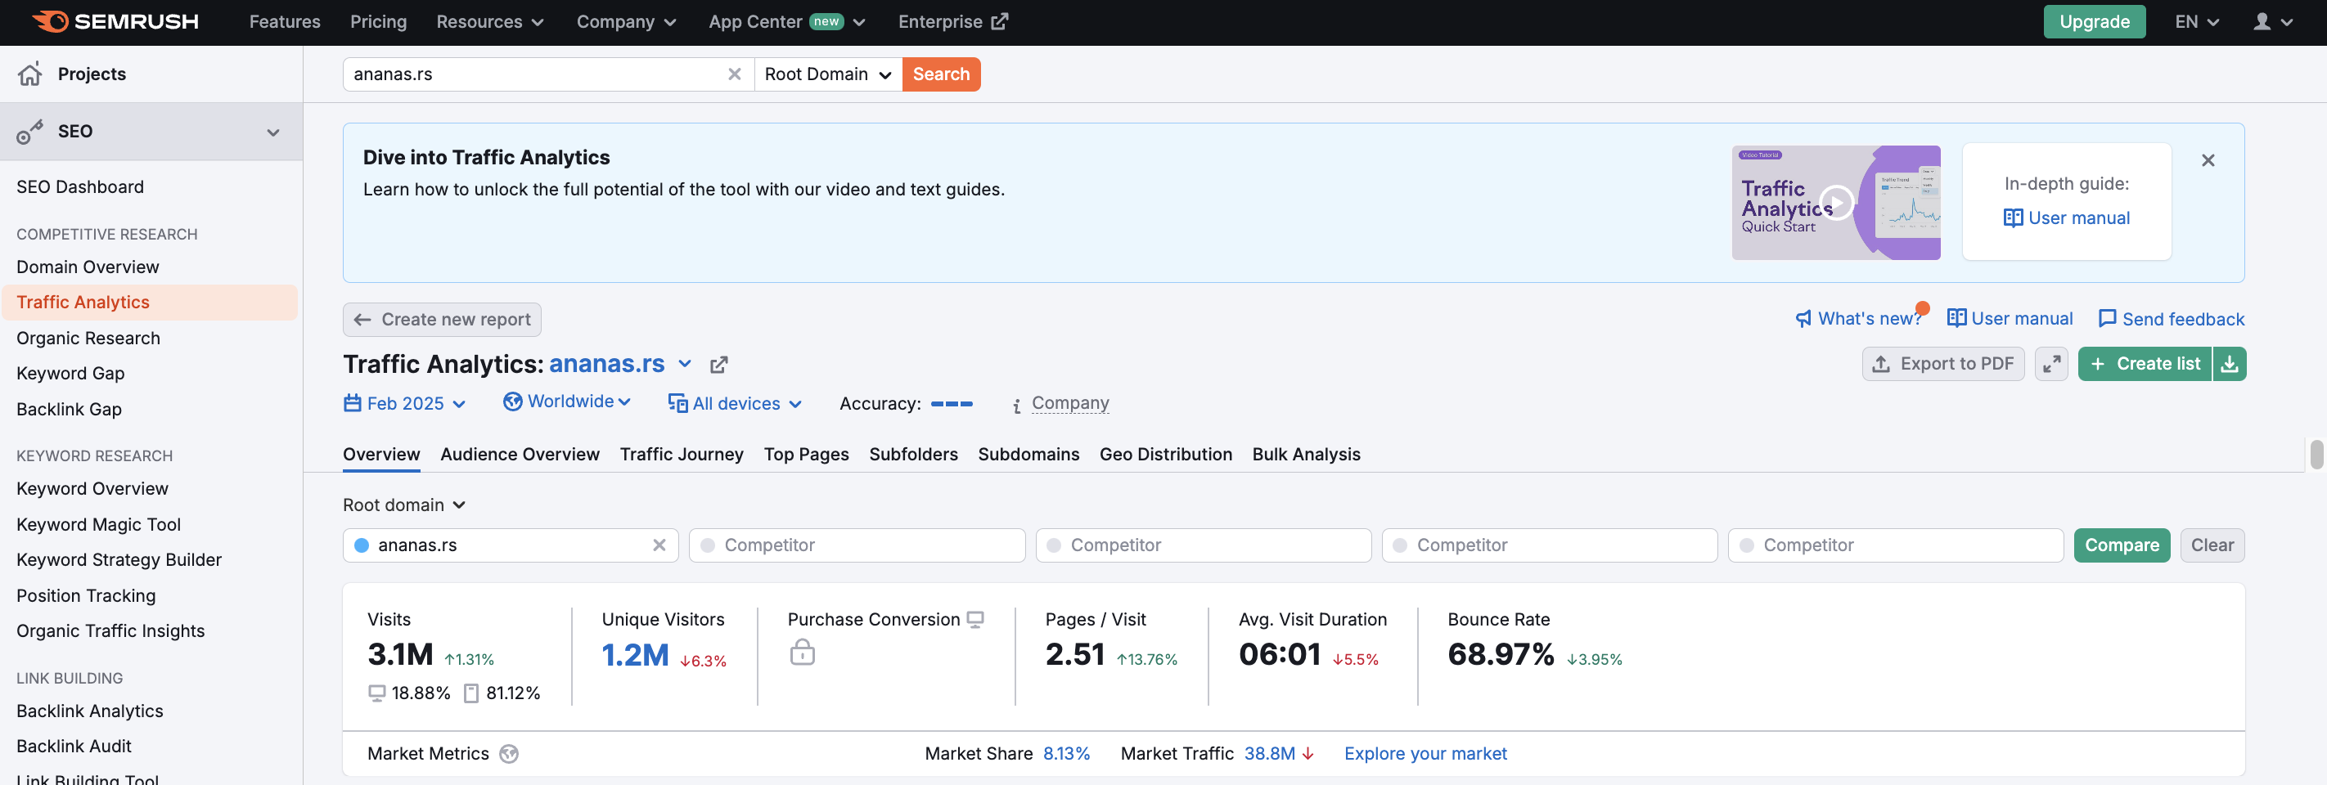Viewport: 2327px width, 785px height.
Task: Play the Traffic Analytics Quick Start video
Action: 1835,202
